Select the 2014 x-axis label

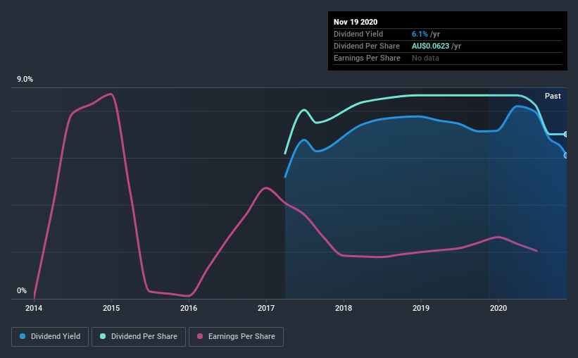pyautogui.click(x=34, y=308)
